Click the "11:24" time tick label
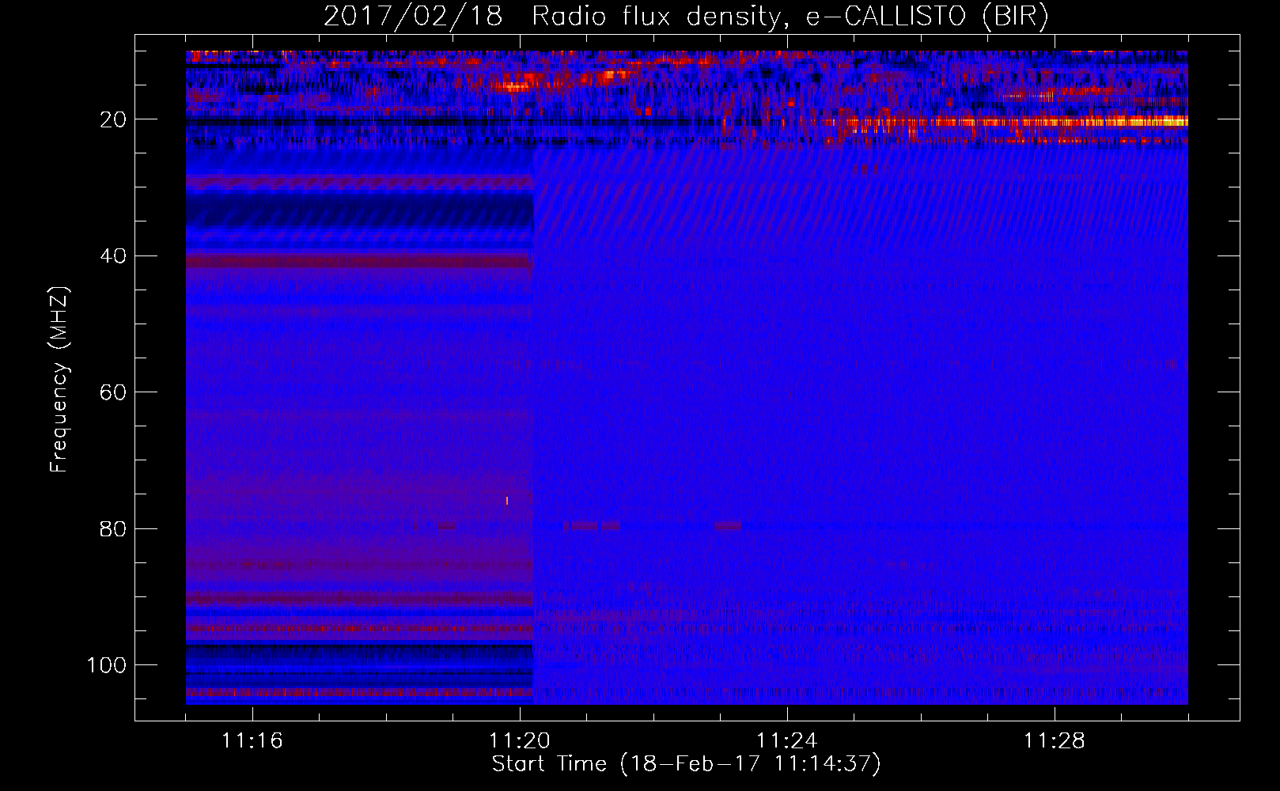The image size is (1280, 791). (x=787, y=741)
